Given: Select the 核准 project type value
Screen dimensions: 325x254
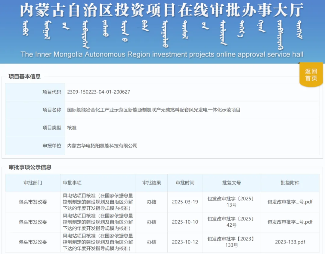Looking at the screenshot, I should 72,128.
